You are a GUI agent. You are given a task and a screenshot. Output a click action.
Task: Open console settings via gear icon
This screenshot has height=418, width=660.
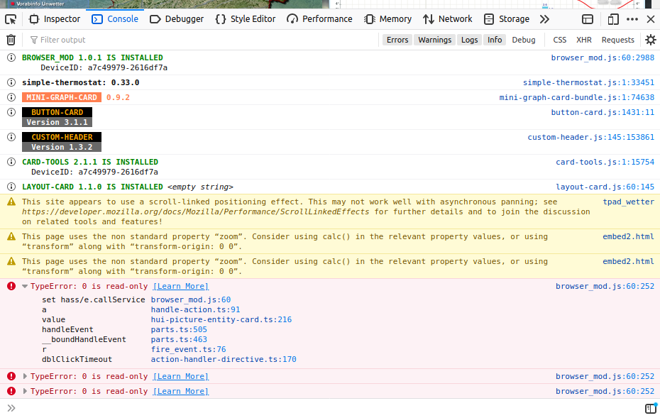(650, 40)
